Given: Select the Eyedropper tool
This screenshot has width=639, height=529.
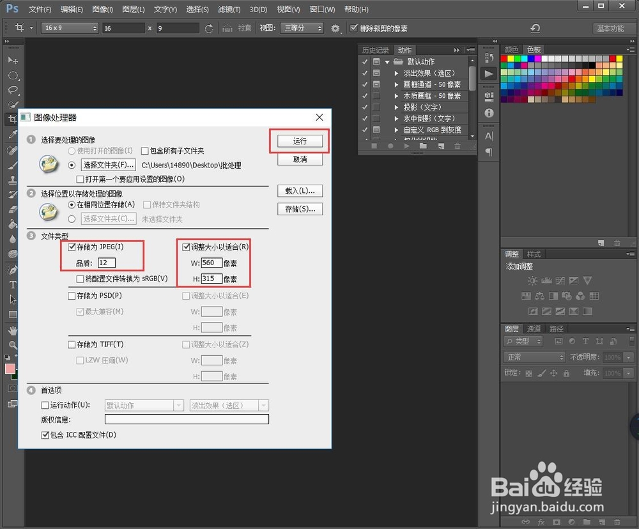Looking at the screenshot, I should (x=13, y=134).
